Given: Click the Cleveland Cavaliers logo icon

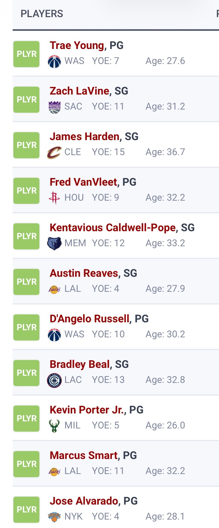Looking at the screenshot, I should [x=54, y=152].
